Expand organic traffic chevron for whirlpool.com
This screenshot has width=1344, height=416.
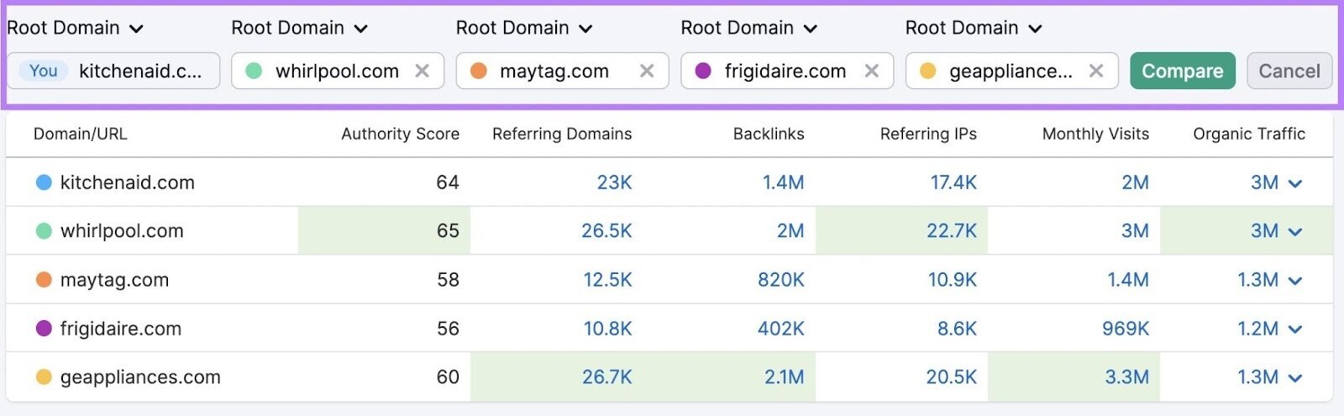(x=1295, y=232)
